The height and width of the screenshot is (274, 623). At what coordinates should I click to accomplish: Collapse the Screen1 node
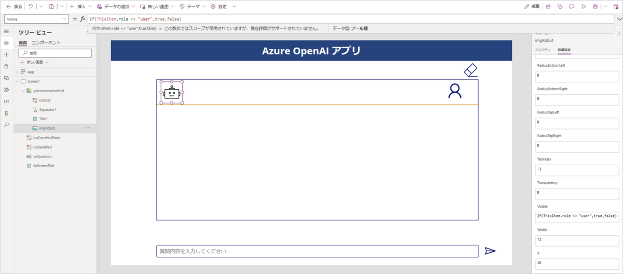pos(18,81)
